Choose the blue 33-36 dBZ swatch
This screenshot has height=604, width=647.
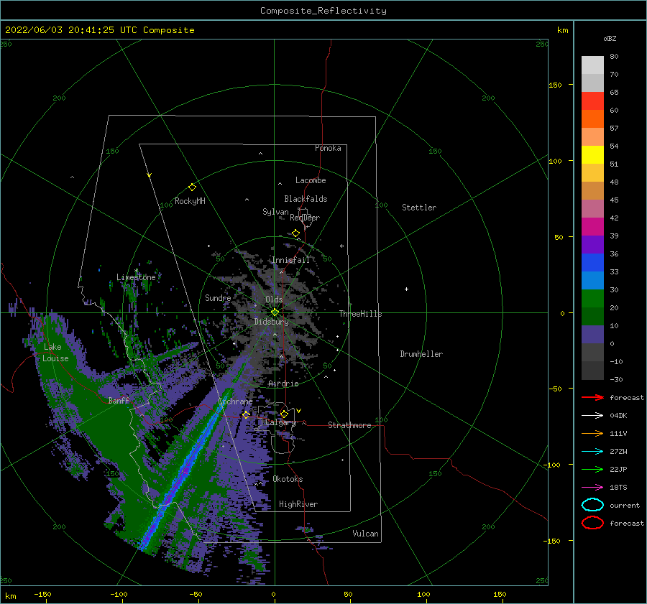point(592,263)
